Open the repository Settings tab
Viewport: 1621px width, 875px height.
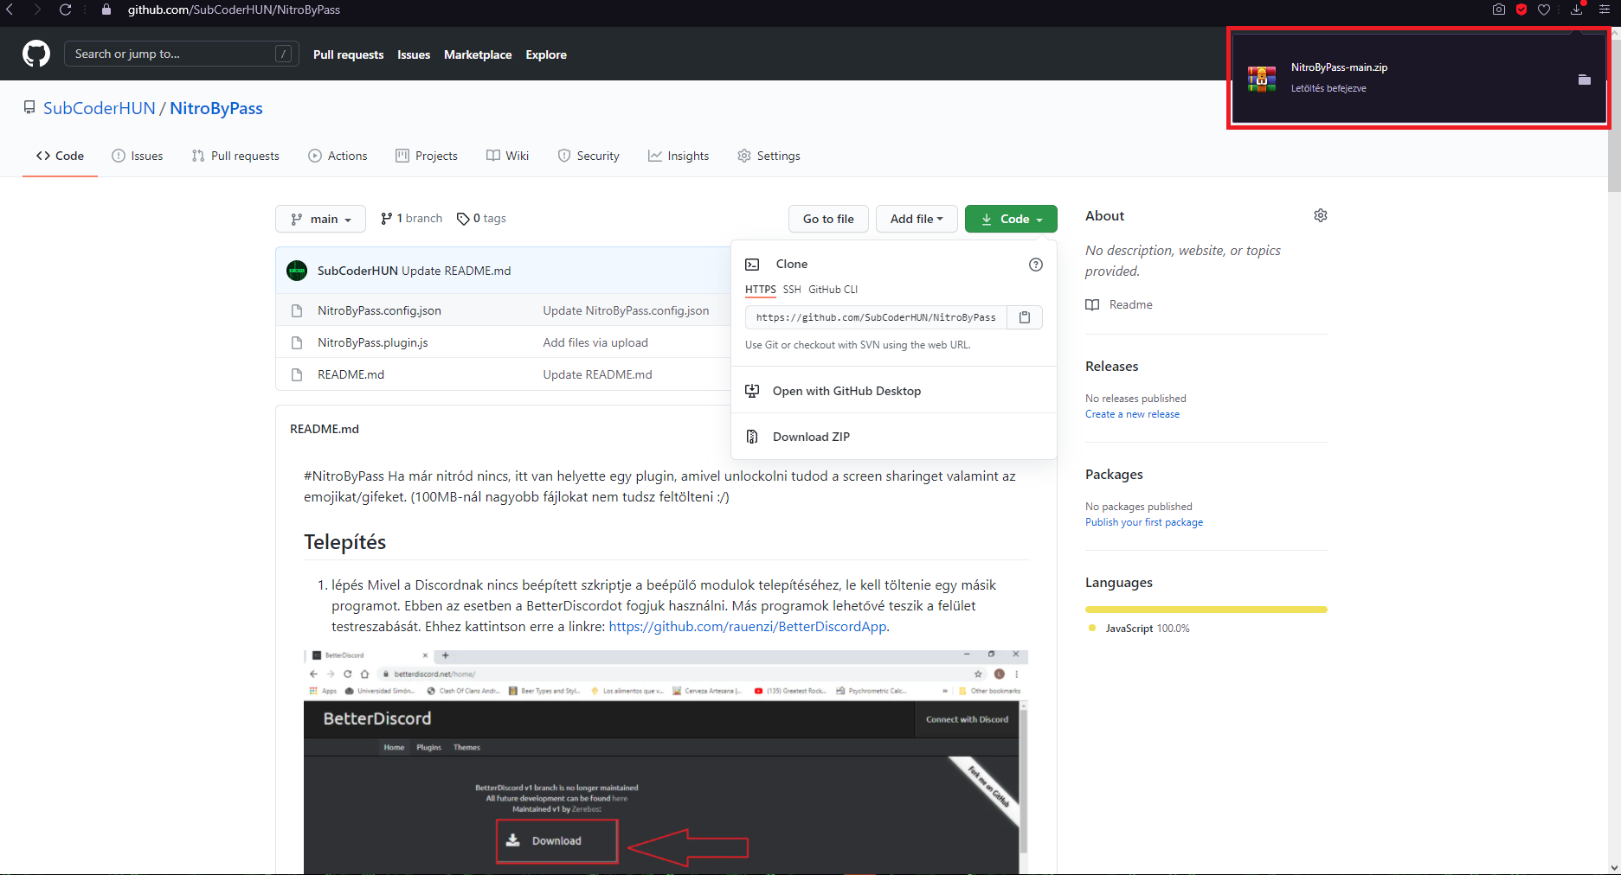coord(769,156)
